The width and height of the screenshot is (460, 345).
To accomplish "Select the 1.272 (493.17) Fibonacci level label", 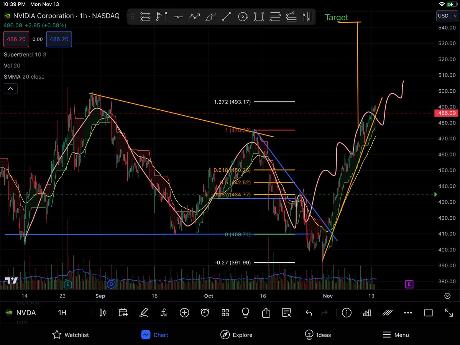I will click(232, 102).
